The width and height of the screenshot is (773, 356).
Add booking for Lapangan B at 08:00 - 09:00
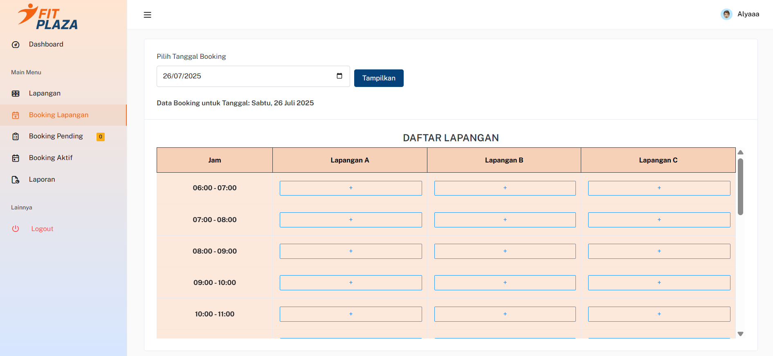pos(505,251)
